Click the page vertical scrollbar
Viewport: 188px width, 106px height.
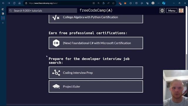pos(187,62)
